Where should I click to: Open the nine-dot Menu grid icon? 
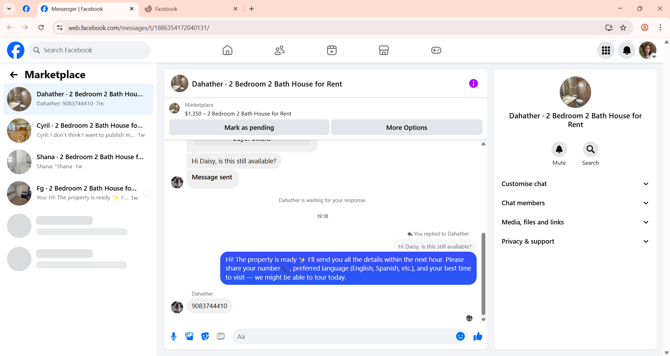pos(606,50)
